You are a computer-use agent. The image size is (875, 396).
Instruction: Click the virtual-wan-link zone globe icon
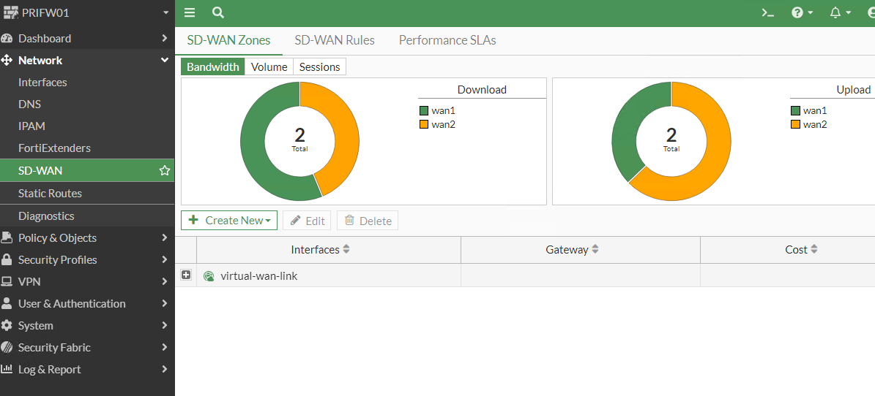(x=209, y=275)
